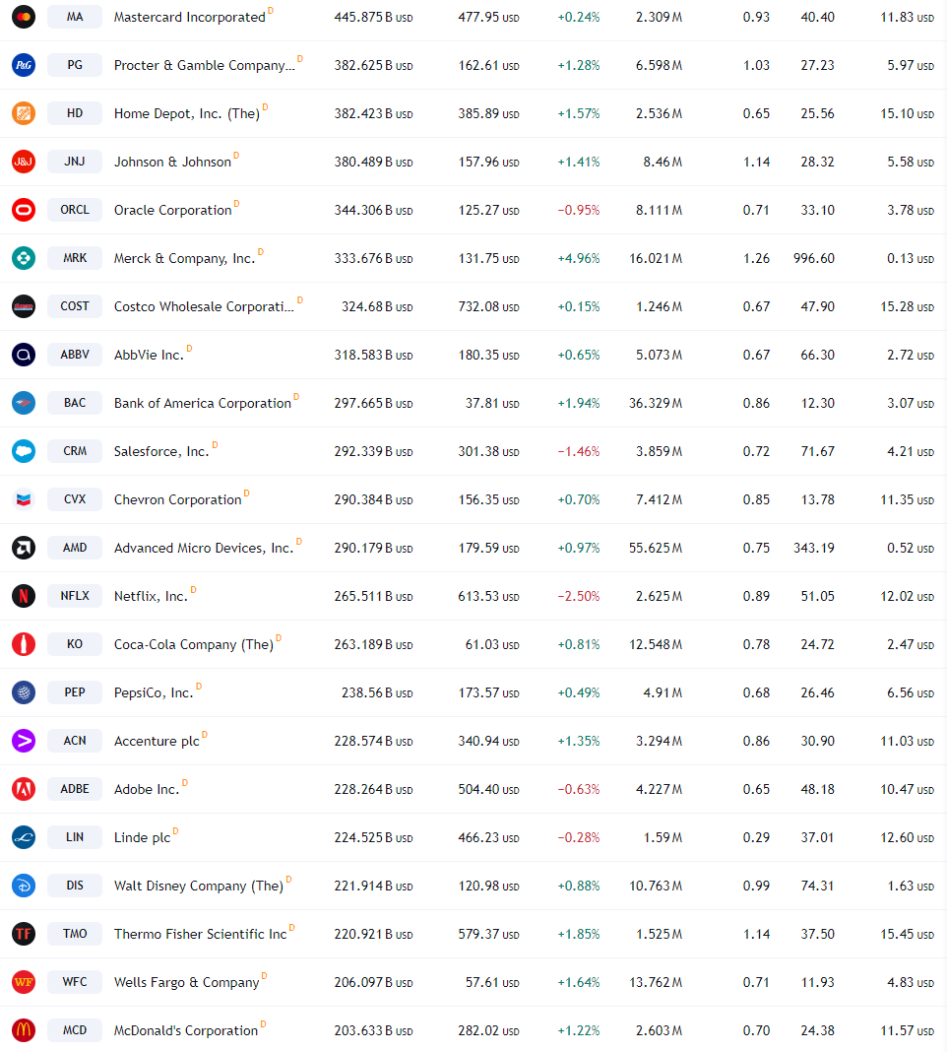Select Wells Fargo volume 13.762 M
947x1052 pixels.
pyautogui.click(x=656, y=983)
